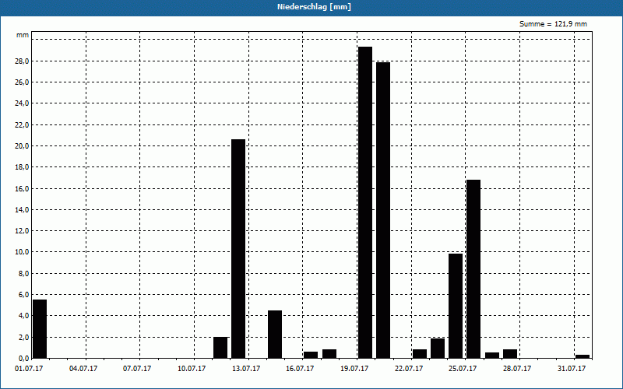Click the 01.07.17 date label
623x389 pixels.
tap(29, 369)
